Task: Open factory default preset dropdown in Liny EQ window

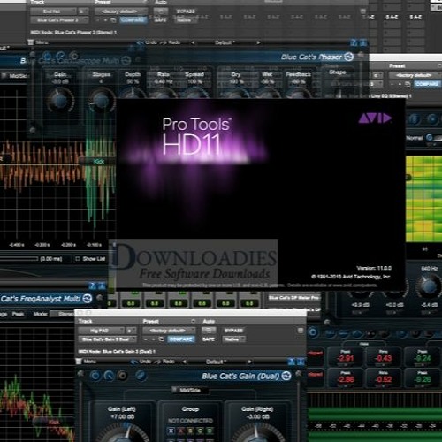Action: pyautogui.click(x=415, y=75)
